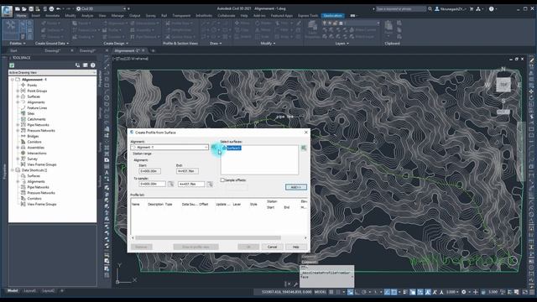The width and height of the screenshot is (537, 302).
Task: Click the Remove button in dialog
Action: coord(141,247)
